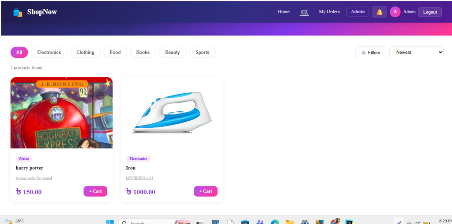Image resolution: width=452 pixels, height=224 pixels.
Task: Open the weather widget showing 28°C
Action: (x=15, y=221)
